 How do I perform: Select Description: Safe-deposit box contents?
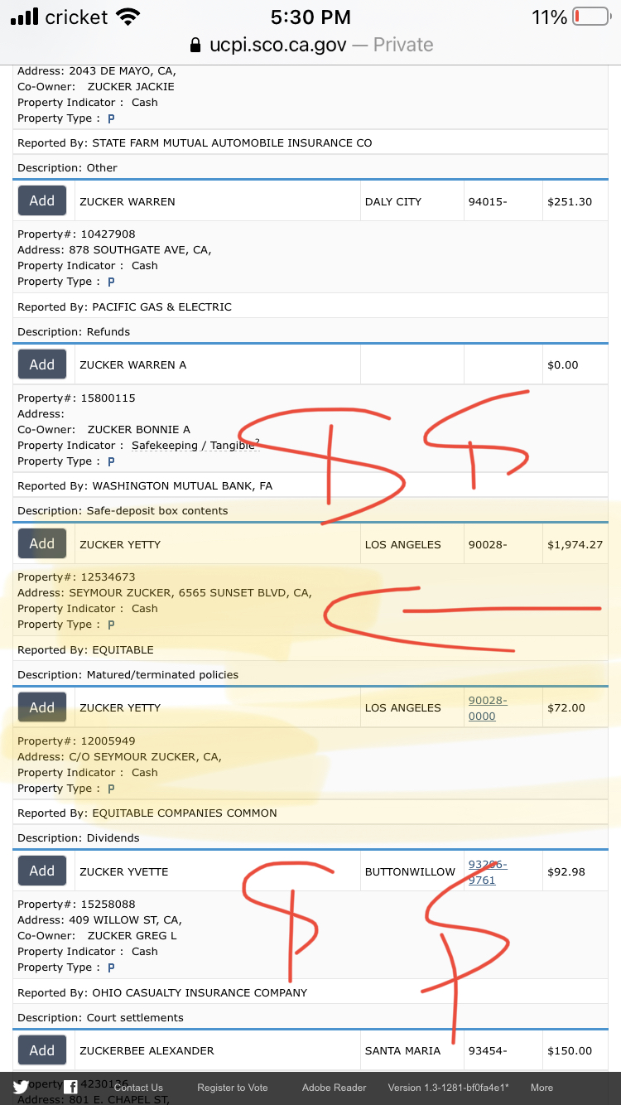tap(123, 511)
